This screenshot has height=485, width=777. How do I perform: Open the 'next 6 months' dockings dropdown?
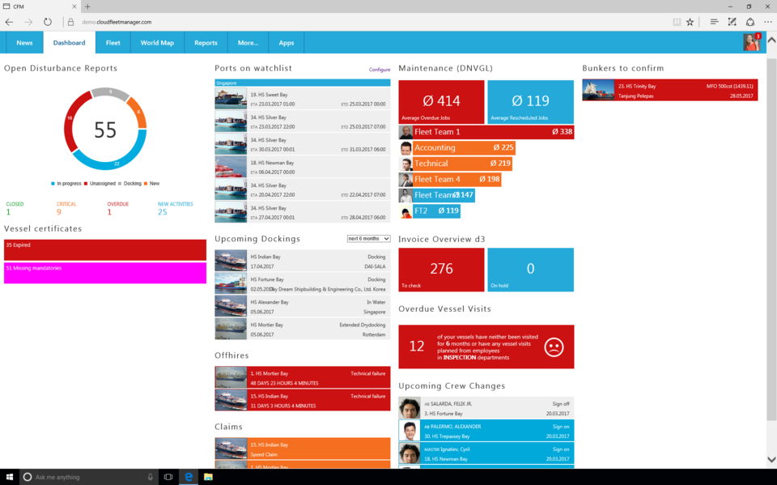pos(368,239)
